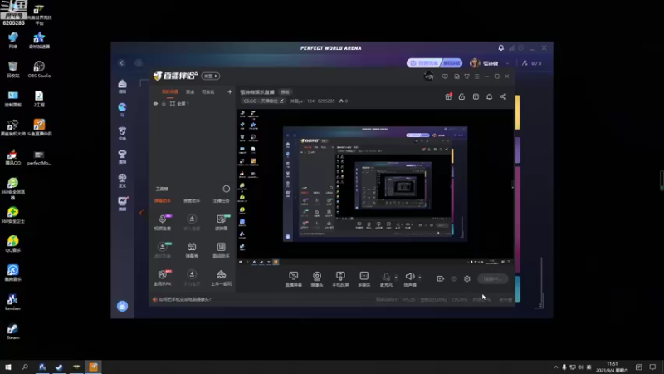Click the purple pill button in Arena header
The width and height of the screenshot is (664, 374).
[434, 63]
